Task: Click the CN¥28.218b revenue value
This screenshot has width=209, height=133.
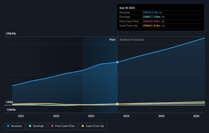Action: (150, 12)
